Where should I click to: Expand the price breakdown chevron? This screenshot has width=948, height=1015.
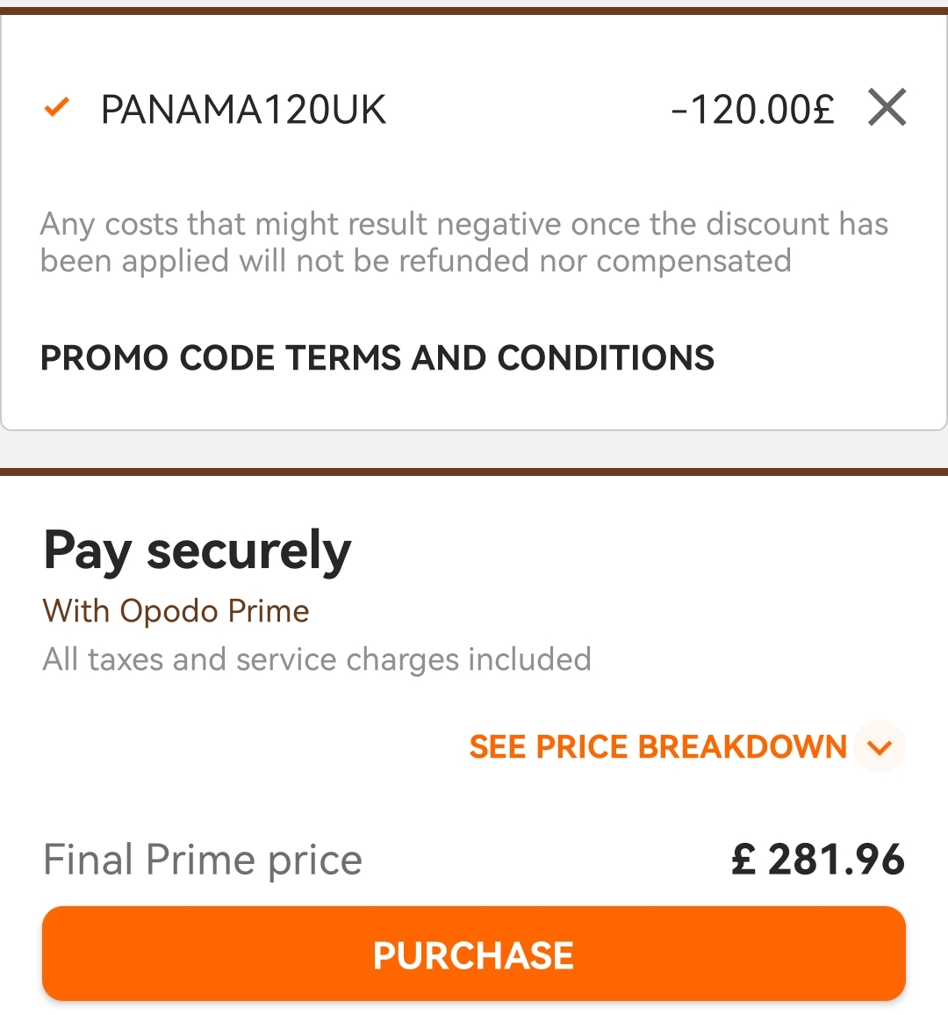coord(880,747)
